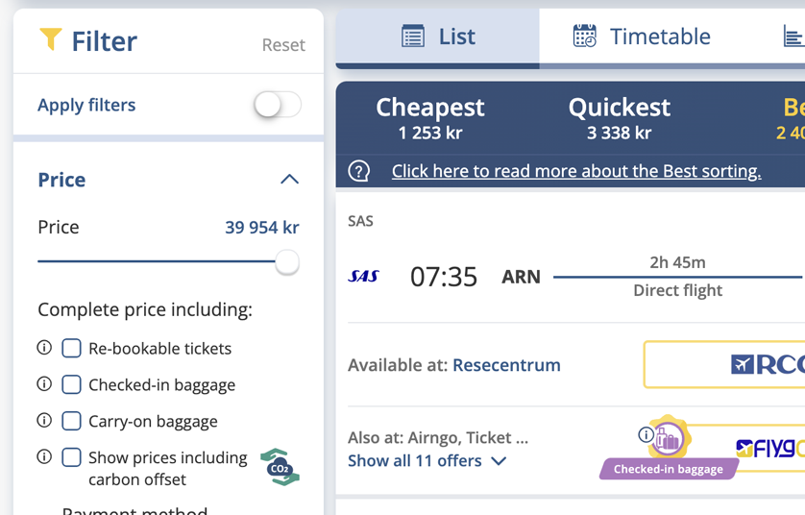
Task: Click the info icon beside Checked-in baggage checkbox
Action: coord(44,384)
